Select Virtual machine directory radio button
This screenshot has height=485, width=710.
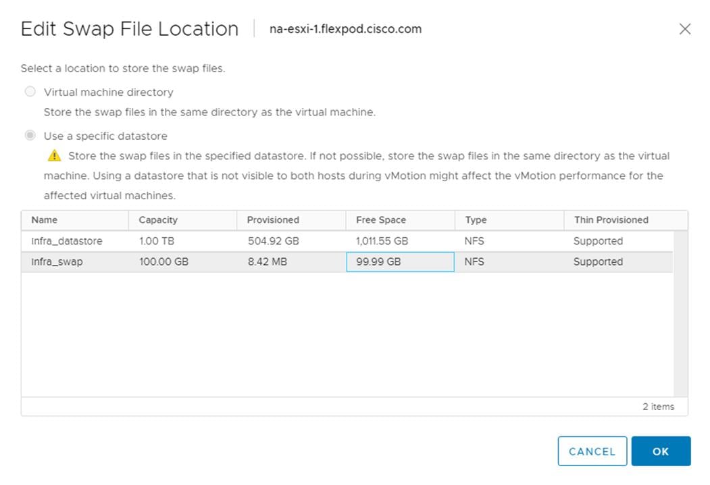coord(30,91)
